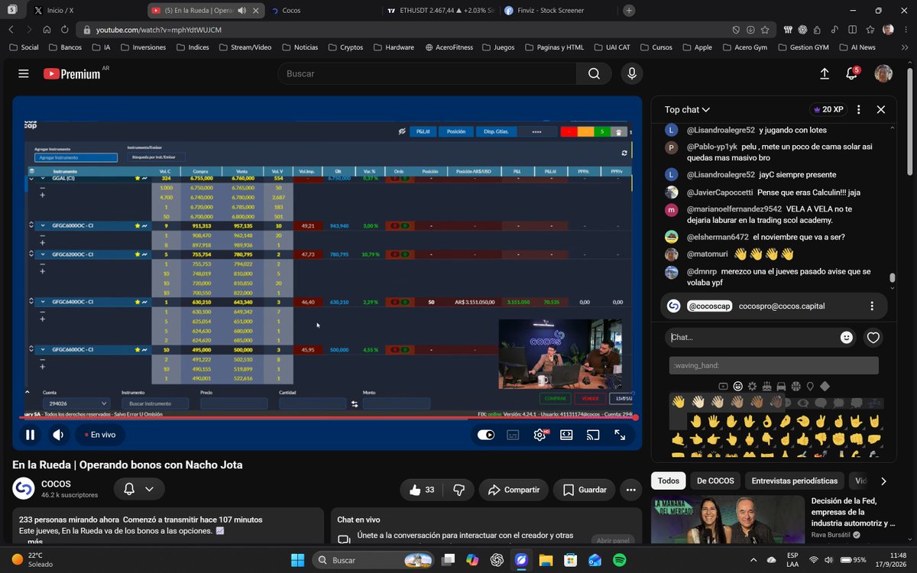Click the Compartir button
Image resolution: width=917 pixels, height=573 pixels.
click(514, 490)
